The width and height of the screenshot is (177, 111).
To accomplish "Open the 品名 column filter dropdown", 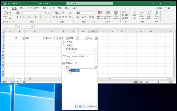I will pyautogui.click(x=44, y=38).
